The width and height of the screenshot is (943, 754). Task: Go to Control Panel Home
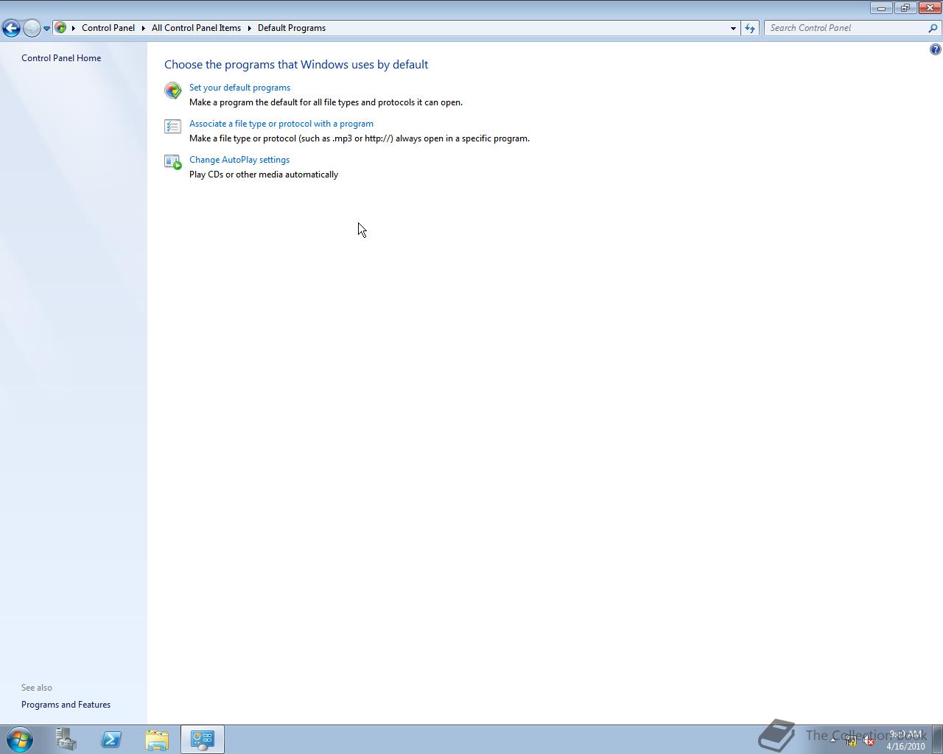[x=61, y=58]
